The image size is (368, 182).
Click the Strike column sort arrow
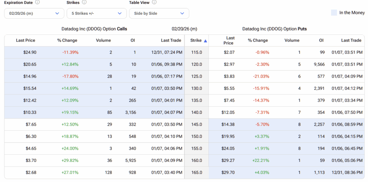(x=206, y=41)
